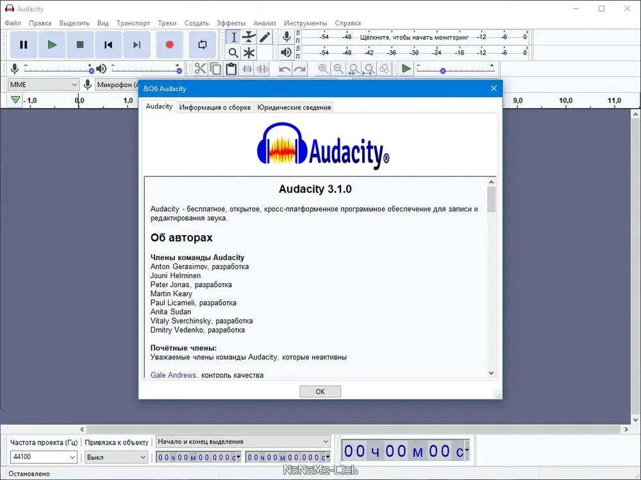The image size is (641, 480).
Task: Open selection start time format arrow
Action: (238, 457)
